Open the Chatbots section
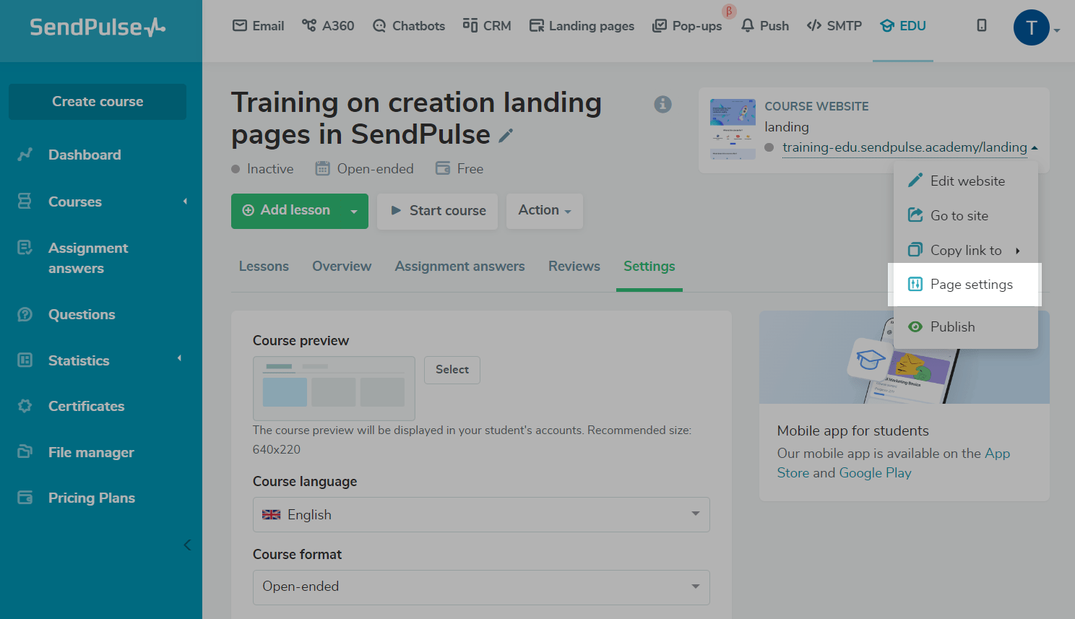Screen dimensions: 1075x619 point(409,26)
